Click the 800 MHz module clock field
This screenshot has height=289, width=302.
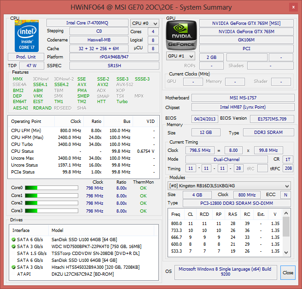click(247, 195)
